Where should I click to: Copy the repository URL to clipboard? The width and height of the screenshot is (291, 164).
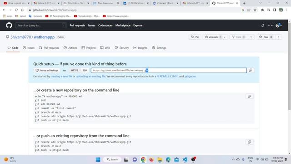tap(251, 70)
